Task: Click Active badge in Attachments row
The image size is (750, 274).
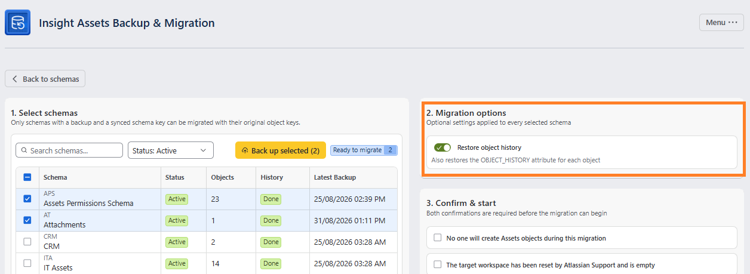Action: (x=177, y=220)
